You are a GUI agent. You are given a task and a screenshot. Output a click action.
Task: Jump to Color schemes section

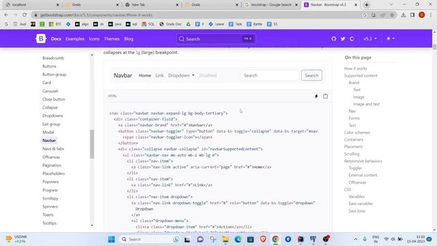point(357,133)
